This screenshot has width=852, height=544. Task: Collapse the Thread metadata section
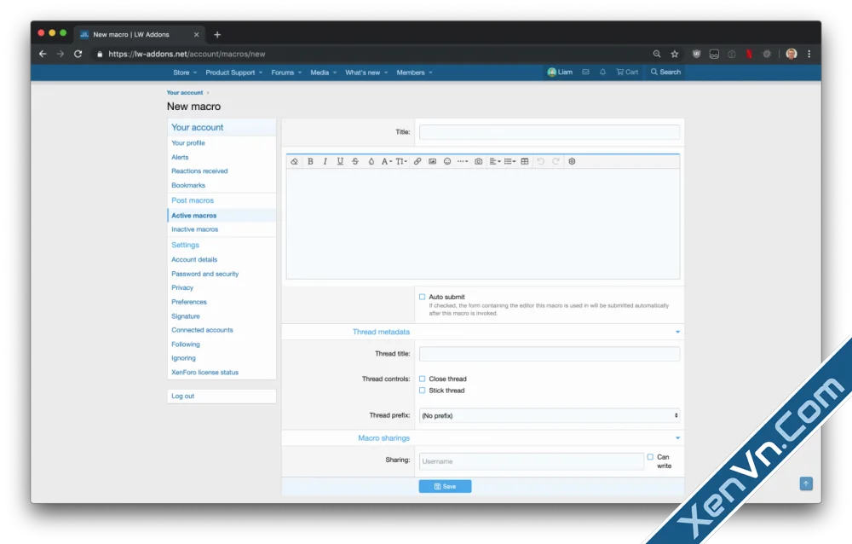click(677, 332)
